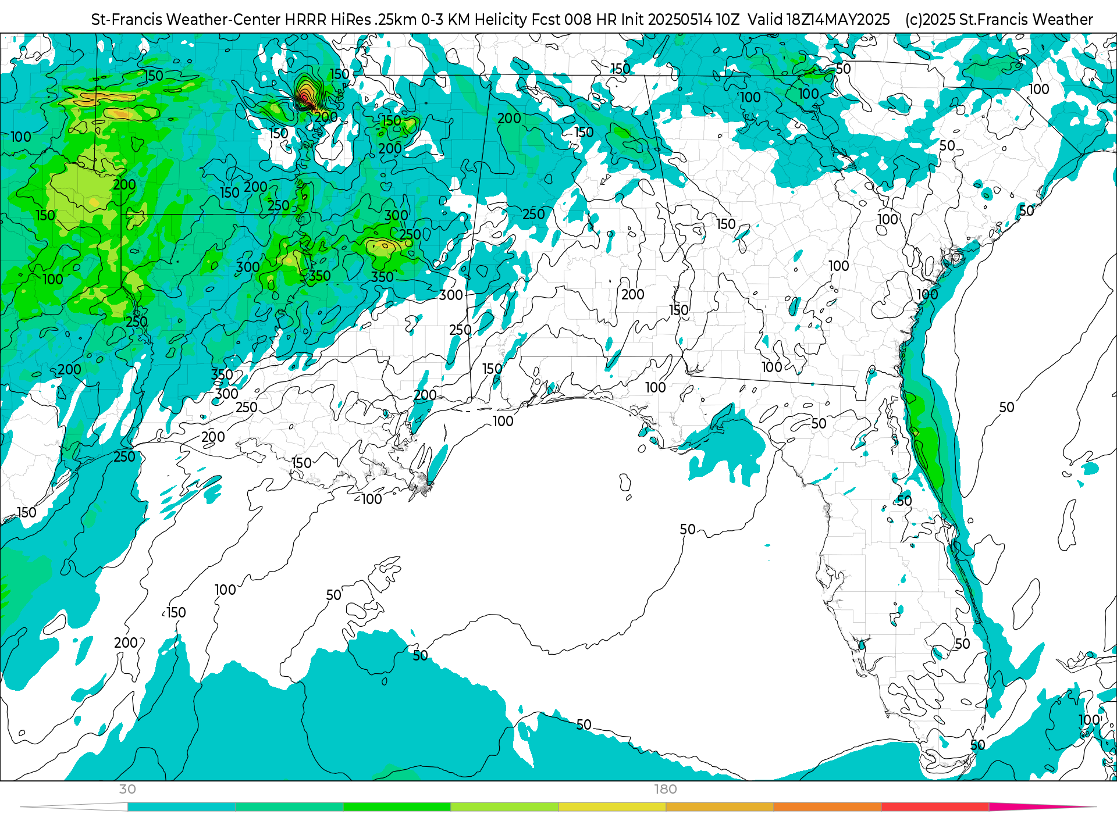
Task: Click the "St-Francis Weather-Center" title text
Action: [x=186, y=20]
